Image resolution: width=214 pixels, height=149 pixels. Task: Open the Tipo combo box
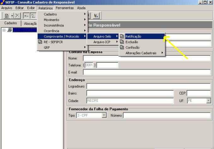104,116
